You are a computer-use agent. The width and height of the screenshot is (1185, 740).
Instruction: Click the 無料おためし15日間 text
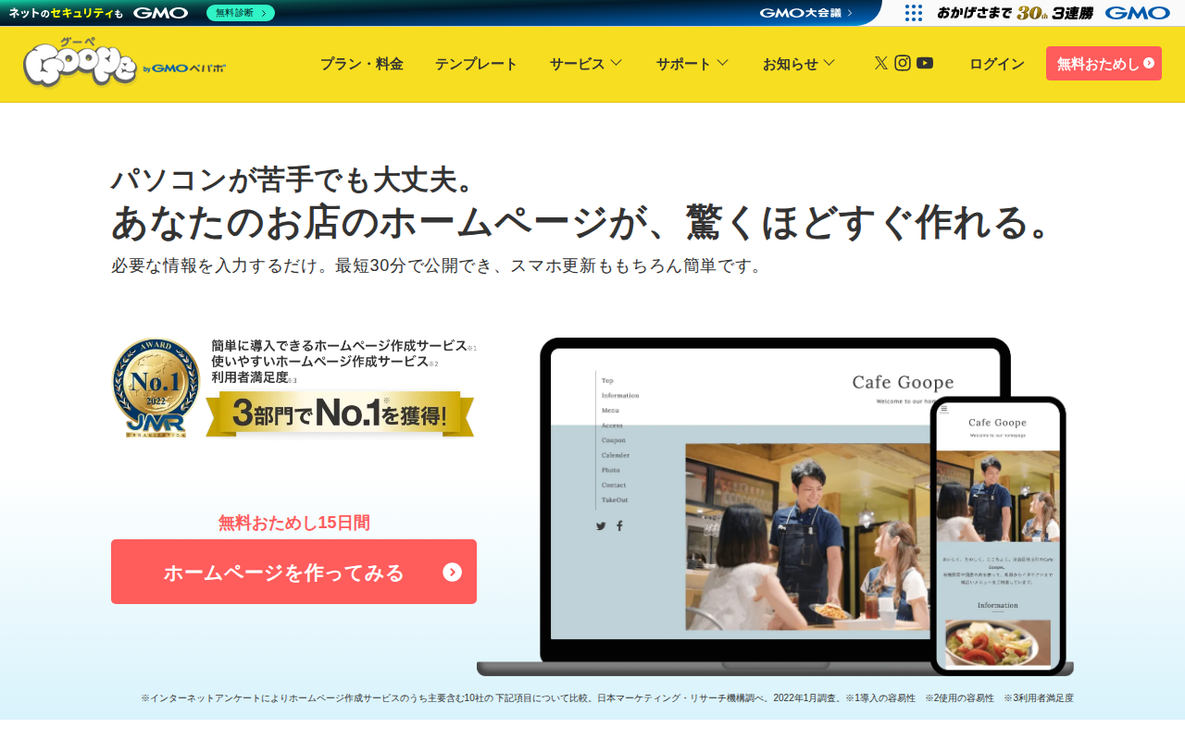click(293, 523)
